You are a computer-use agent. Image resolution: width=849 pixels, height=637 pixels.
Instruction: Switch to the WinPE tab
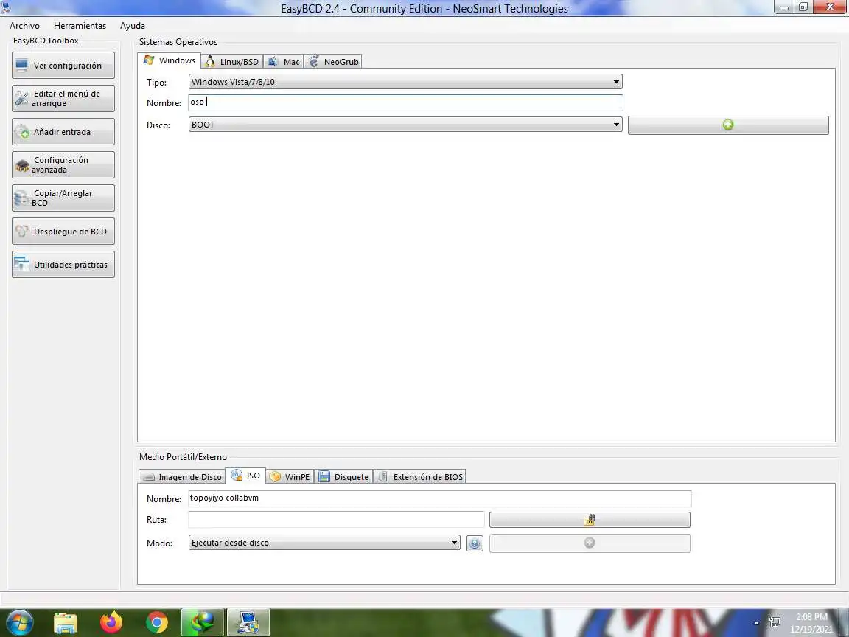[x=290, y=477]
